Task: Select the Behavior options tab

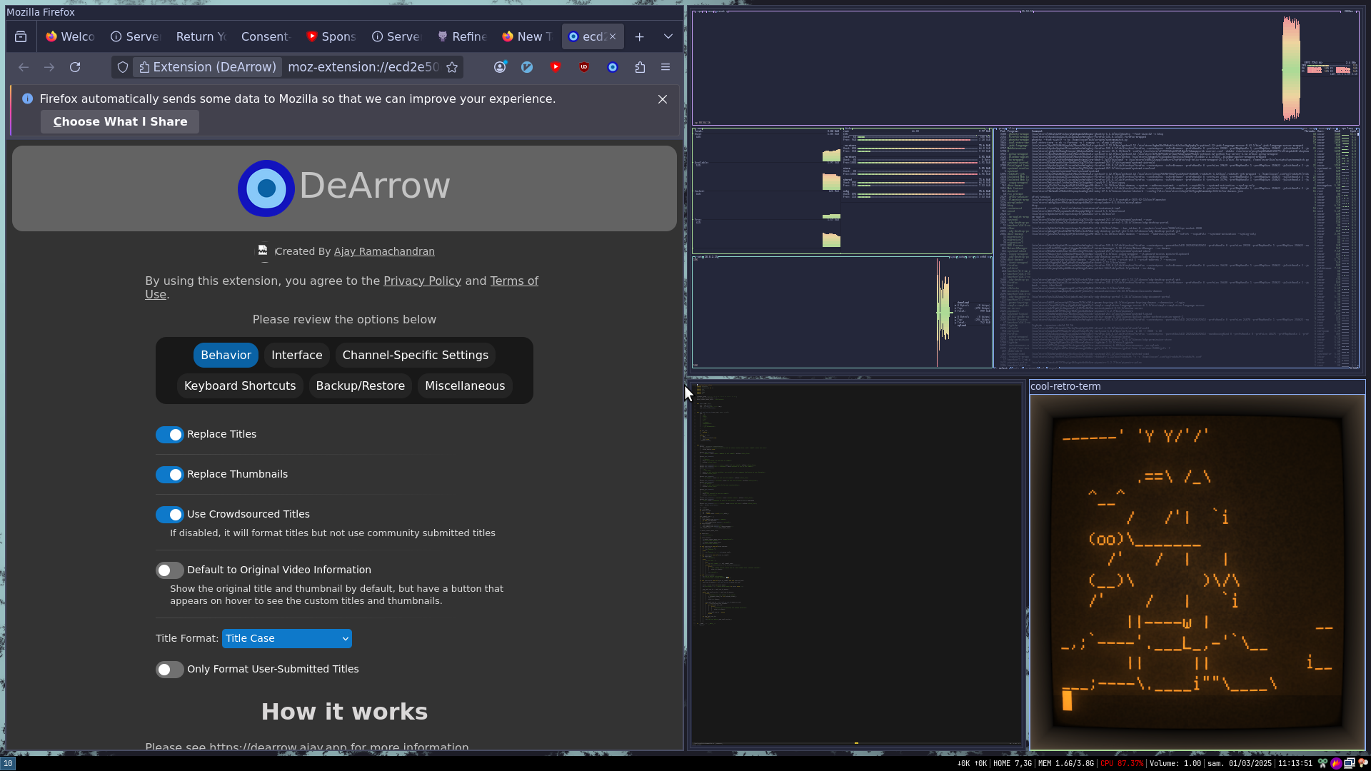Action: (x=226, y=355)
